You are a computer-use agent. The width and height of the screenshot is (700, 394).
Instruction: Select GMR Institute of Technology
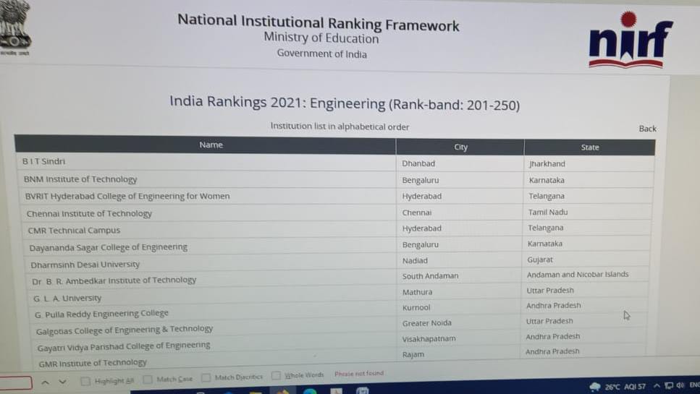(x=93, y=363)
